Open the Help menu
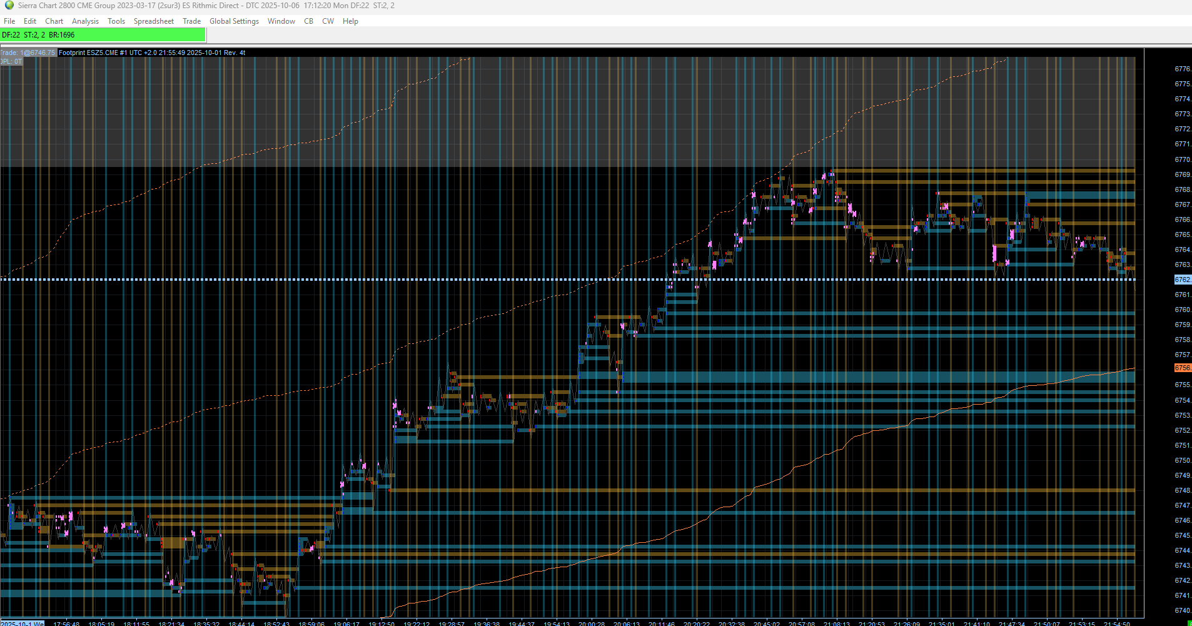Viewport: 1192px width, 626px height. coord(350,21)
